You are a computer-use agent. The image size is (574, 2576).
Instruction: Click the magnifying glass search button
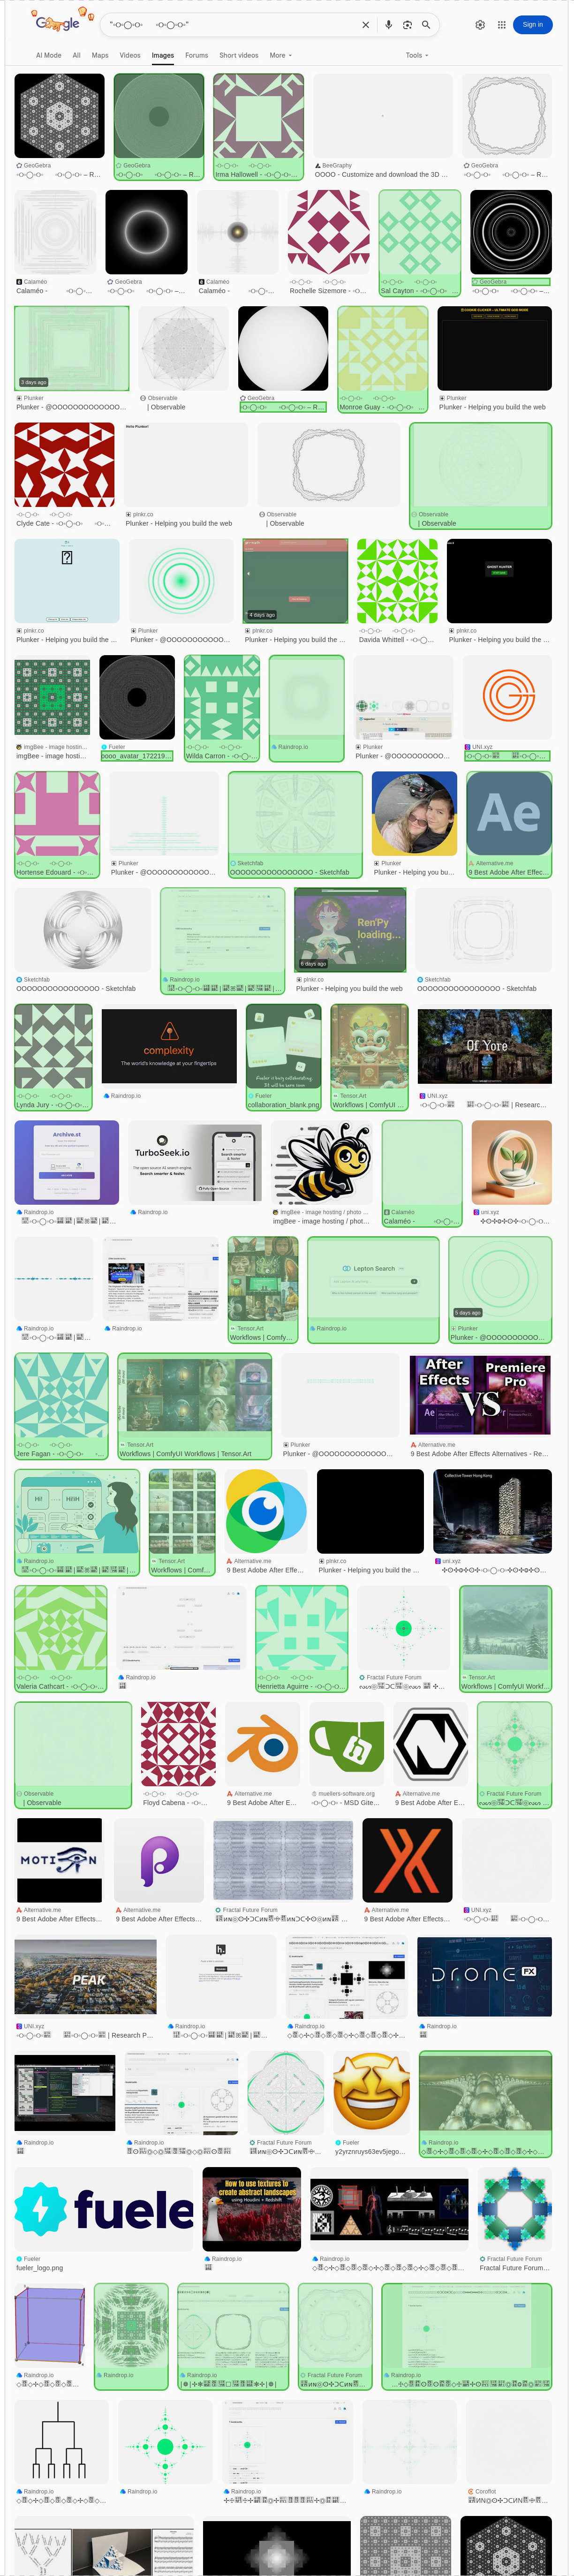pyautogui.click(x=426, y=25)
